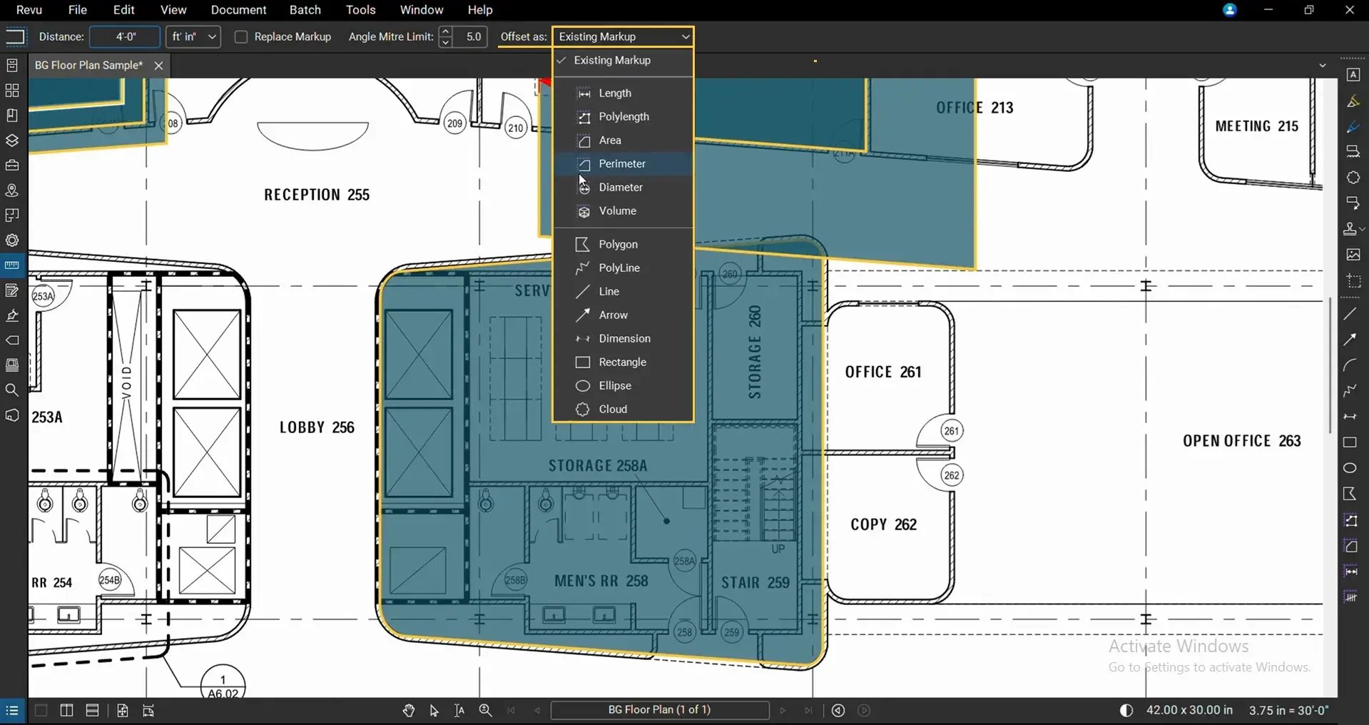Image resolution: width=1369 pixels, height=725 pixels.
Task: Open the Tools menu
Action: (x=360, y=10)
